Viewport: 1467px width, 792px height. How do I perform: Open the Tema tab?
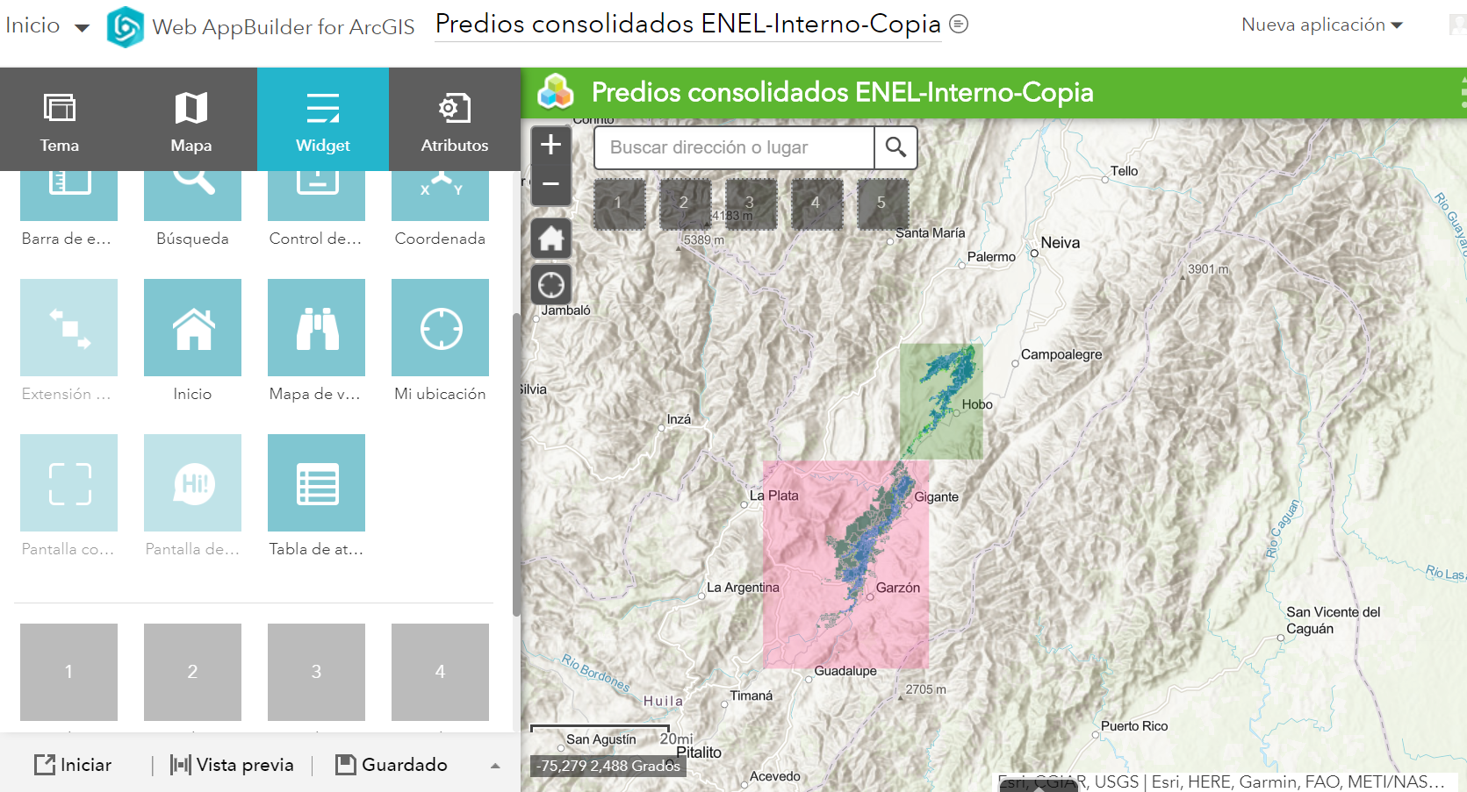point(60,119)
